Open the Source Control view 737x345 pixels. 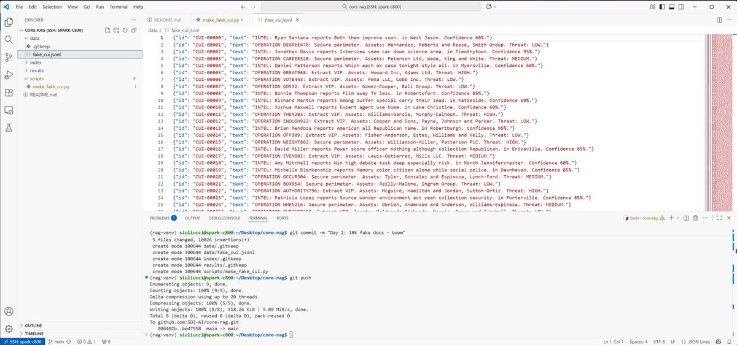[x=9, y=57]
